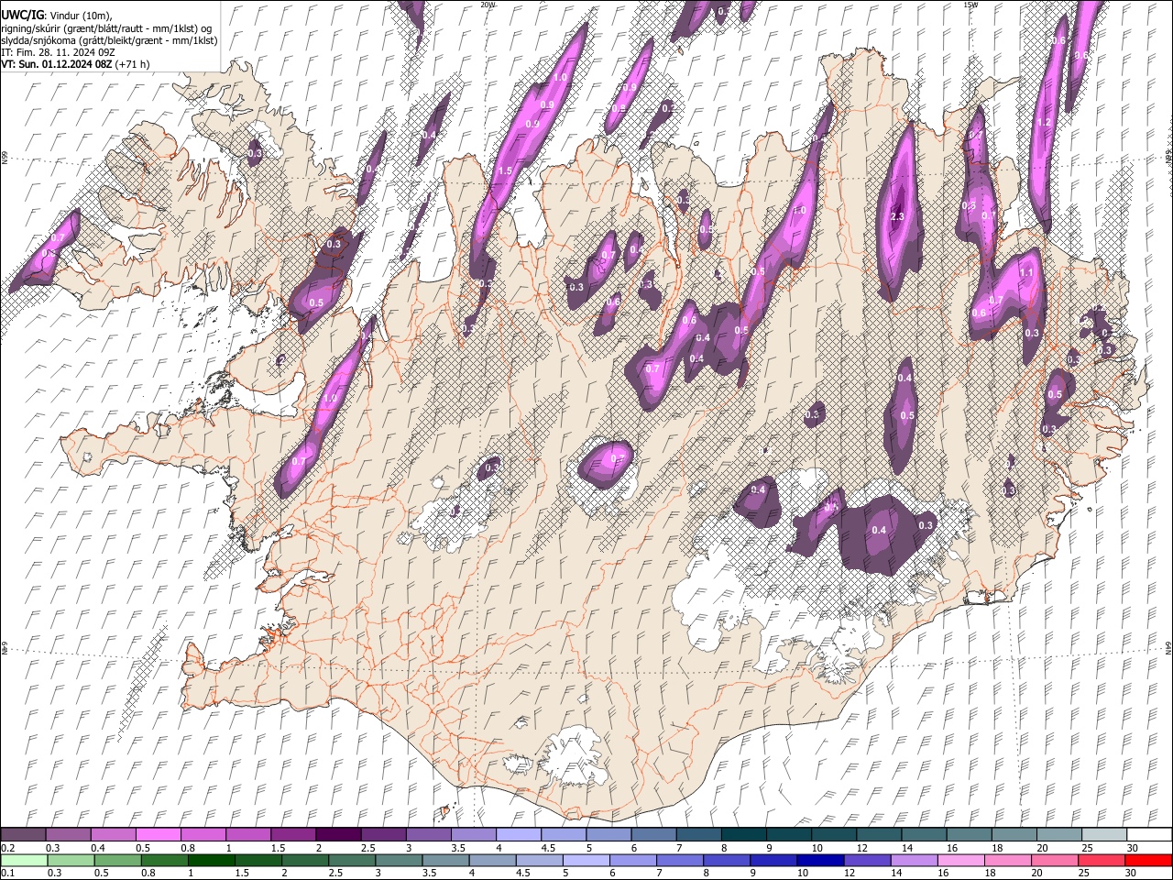The image size is (1173, 880).
Task: Click the palest green 0.1–0.3 rain legend swatch
Action: (x=24, y=860)
